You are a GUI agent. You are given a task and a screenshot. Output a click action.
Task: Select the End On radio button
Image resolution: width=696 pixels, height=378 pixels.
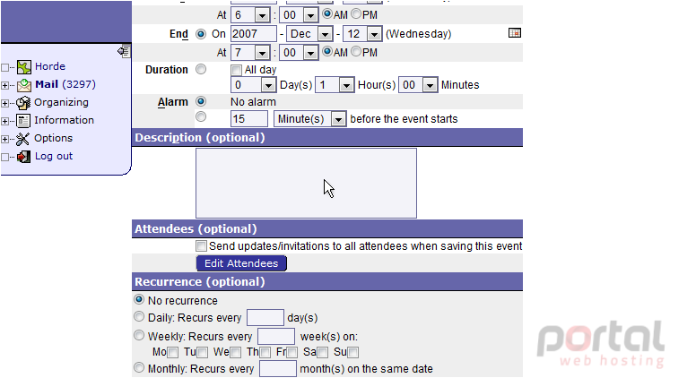point(201,34)
